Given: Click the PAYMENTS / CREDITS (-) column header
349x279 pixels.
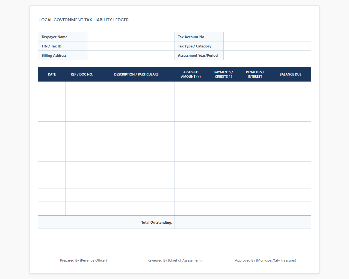Looking at the screenshot, I should click(x=224, y=74).
